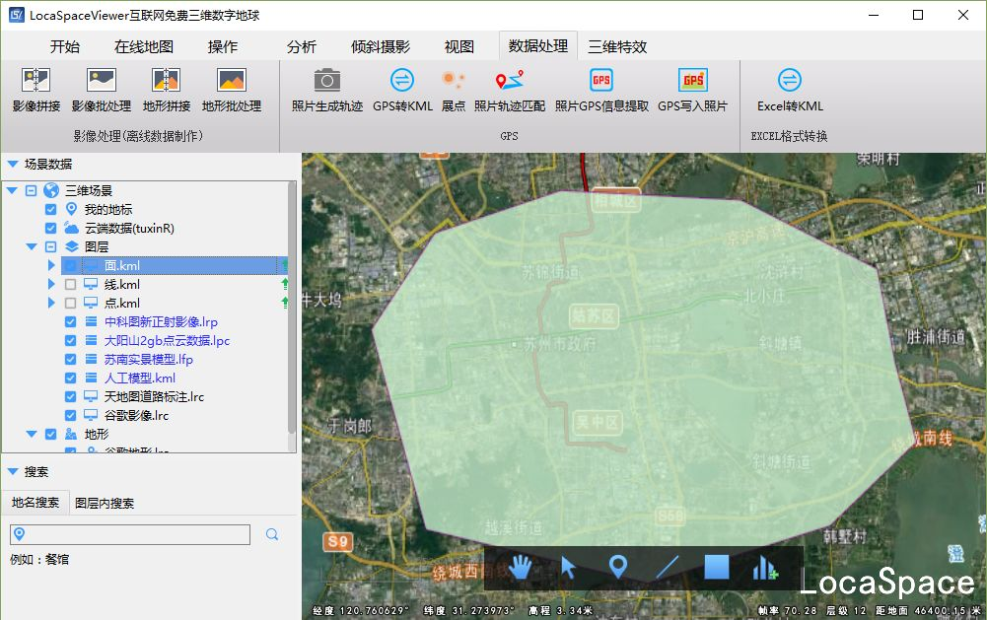Open the 三维特效 ribbon tab
Viewport: 987px width, 620px height.
[617, 46]
